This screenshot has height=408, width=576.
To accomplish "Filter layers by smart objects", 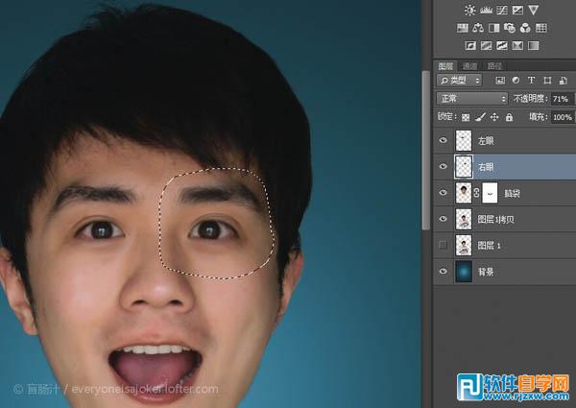I will point(563,81).
